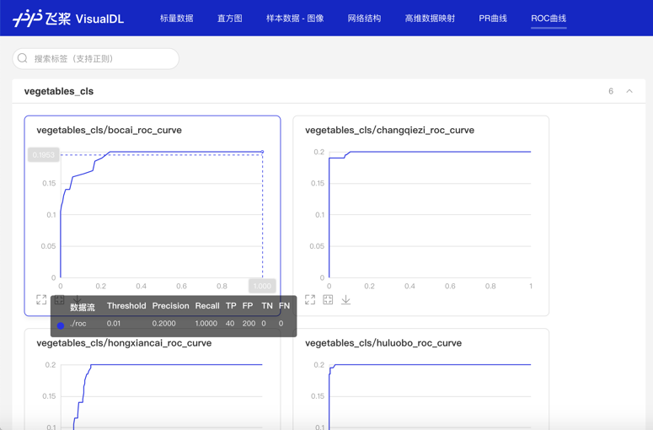The image size is (653, 430).
Task: Click the ./roc data stream label
Action: coord(78,323)
